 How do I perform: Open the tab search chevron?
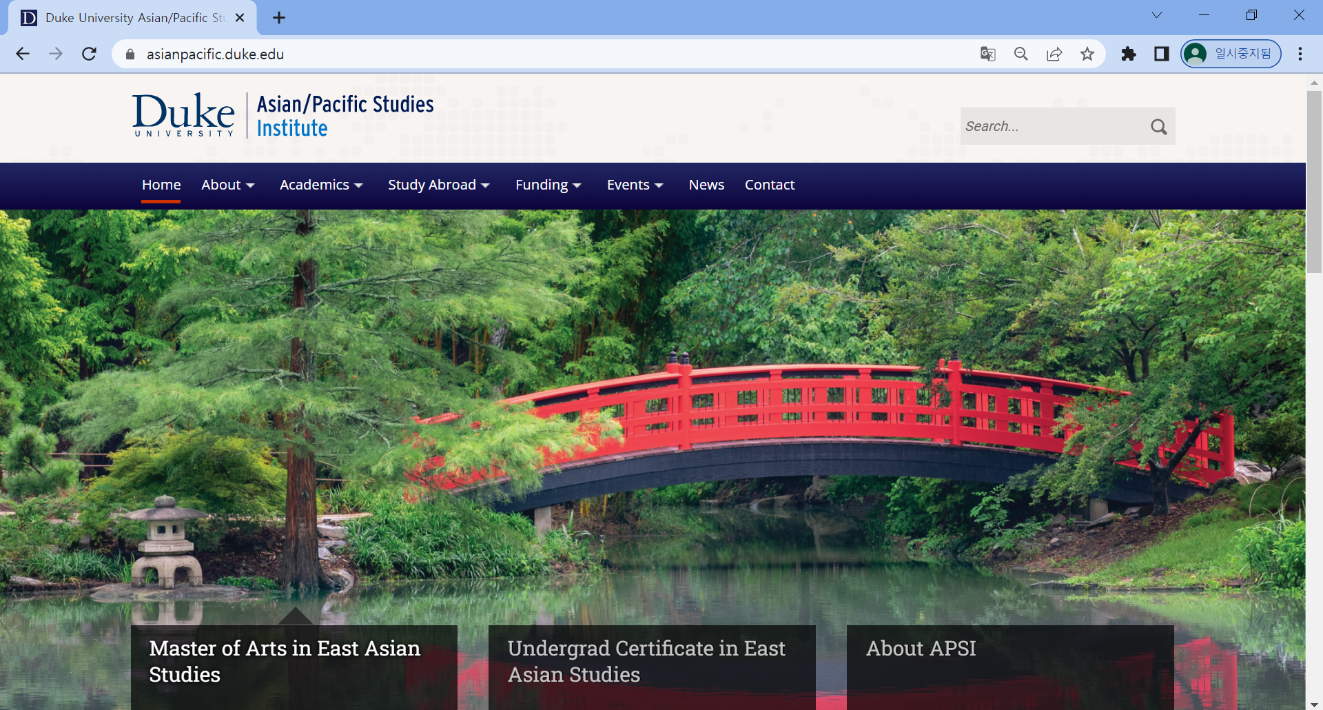click(x=1157, y=15)
